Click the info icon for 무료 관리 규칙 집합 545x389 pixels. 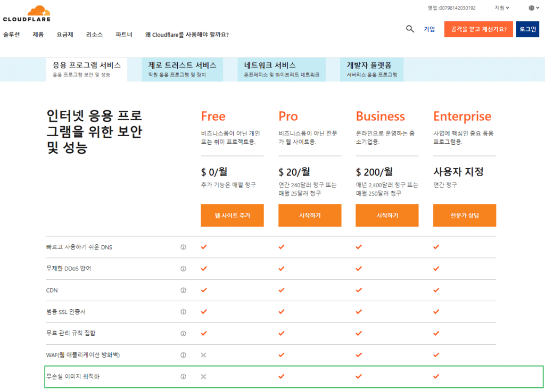click(x=183, y=333)
